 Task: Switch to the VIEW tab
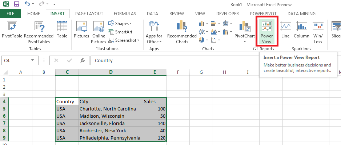click(x=200, y=14)
